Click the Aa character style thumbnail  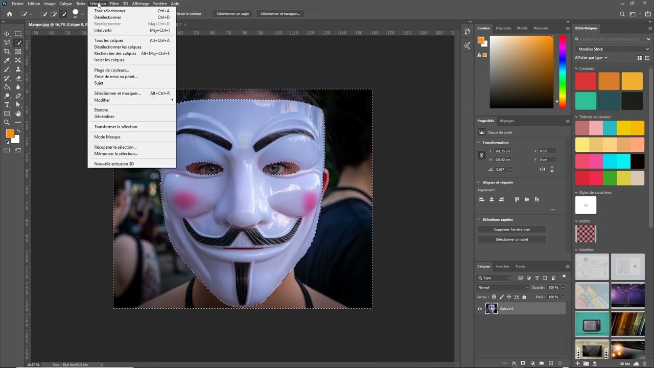(x=586, y=205)
